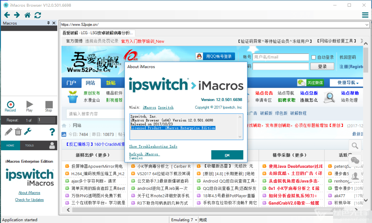This screenshot has width=372, height=223.
Task: Go back with the left arrow icon
Action: click(7, 15)
